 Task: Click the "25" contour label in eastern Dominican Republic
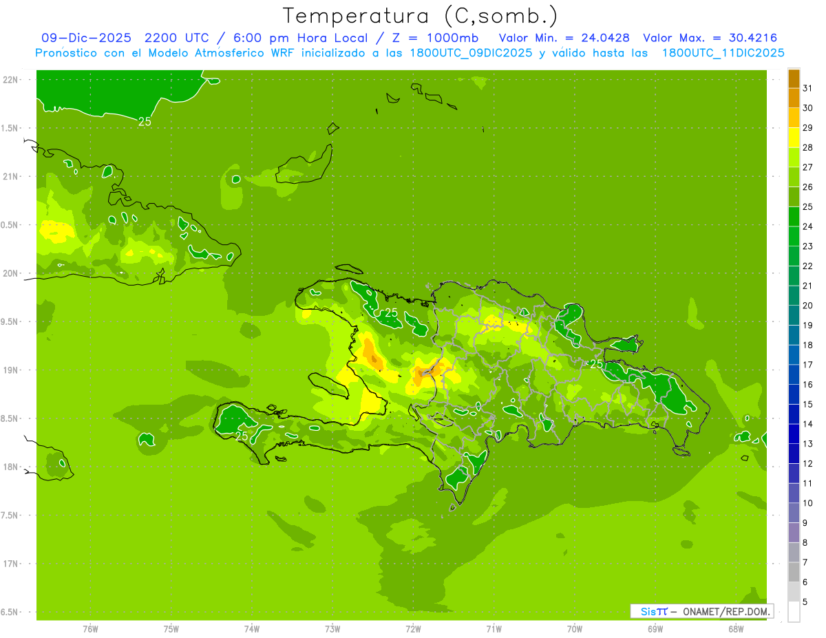click(597, 363)
